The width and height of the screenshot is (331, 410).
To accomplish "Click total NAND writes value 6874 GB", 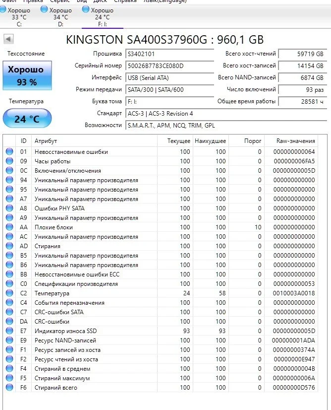I will pyautogui.click(x=303, y=77).
